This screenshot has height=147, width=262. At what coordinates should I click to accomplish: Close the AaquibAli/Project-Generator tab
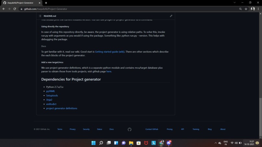tap(40, 3)
